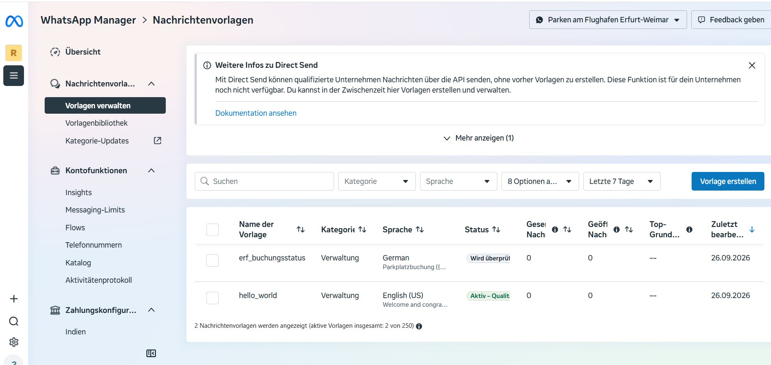Open Katalog page
The image size is (771, 365).
pyautogui.click(x=78, y=263)
